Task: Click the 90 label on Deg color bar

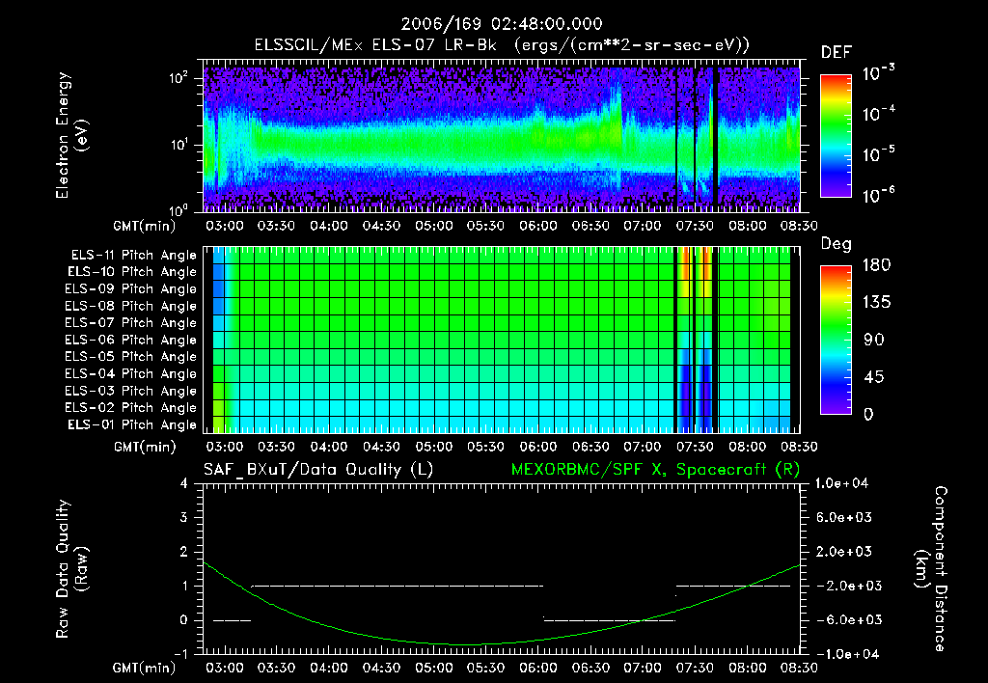Action: click(x=874, y=340)
